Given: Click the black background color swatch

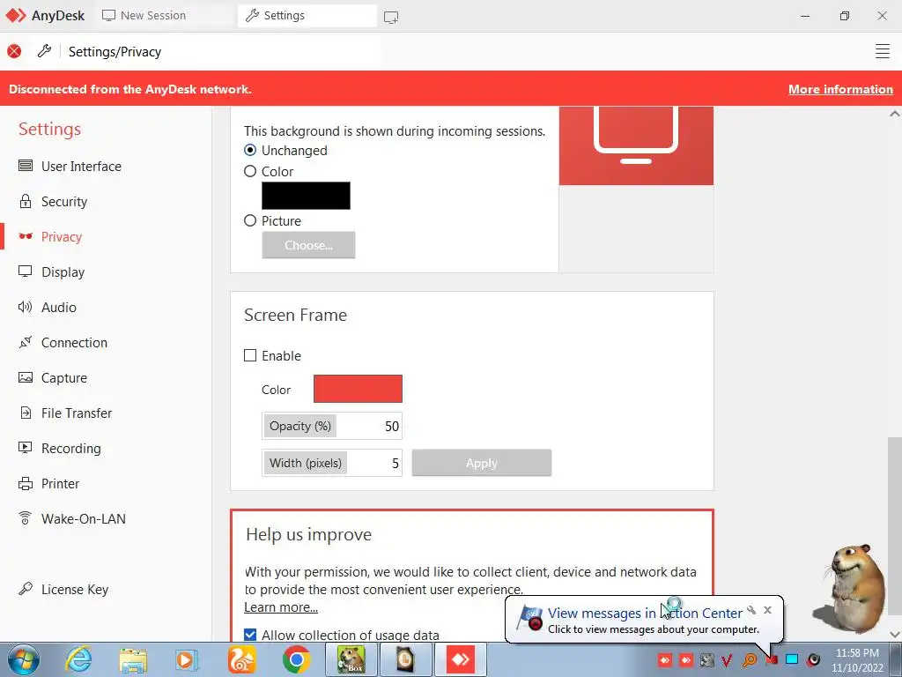Looking at the screenshot, I should 306,196.
